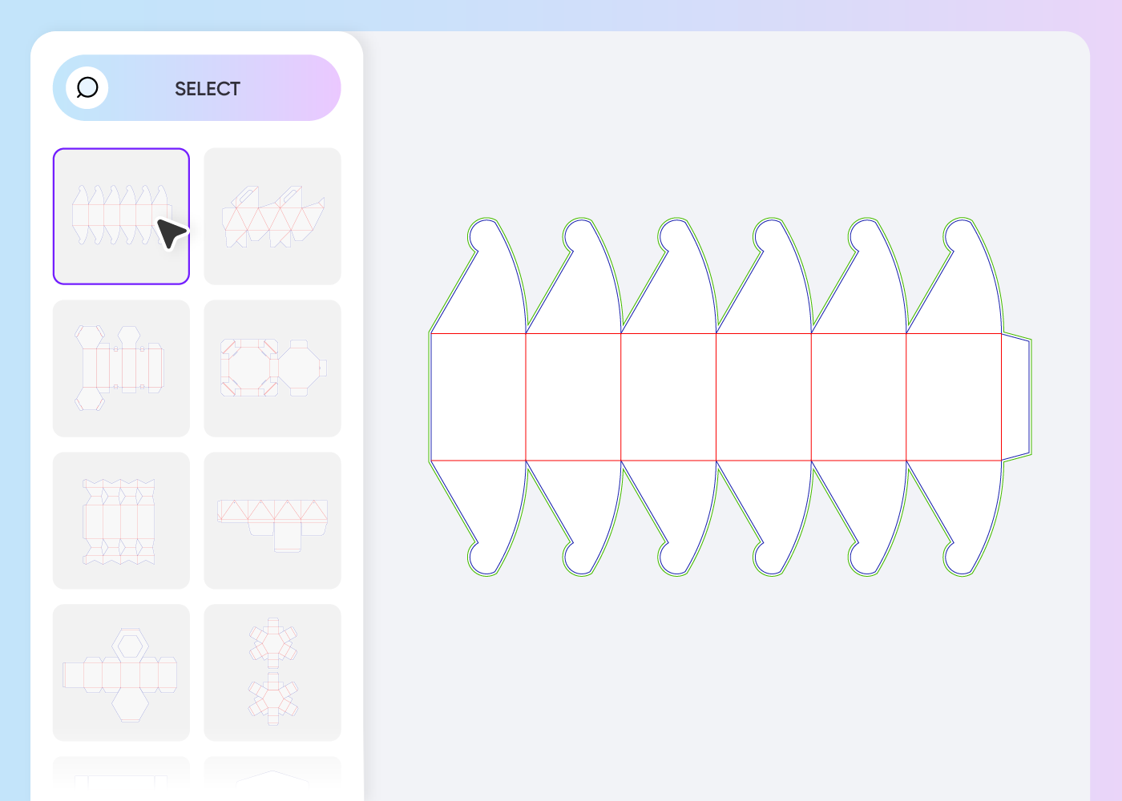Pick the double star-shaped dieline thumbnail
Viewport: 1122px width, 801px height.
[x=272, y=673]
